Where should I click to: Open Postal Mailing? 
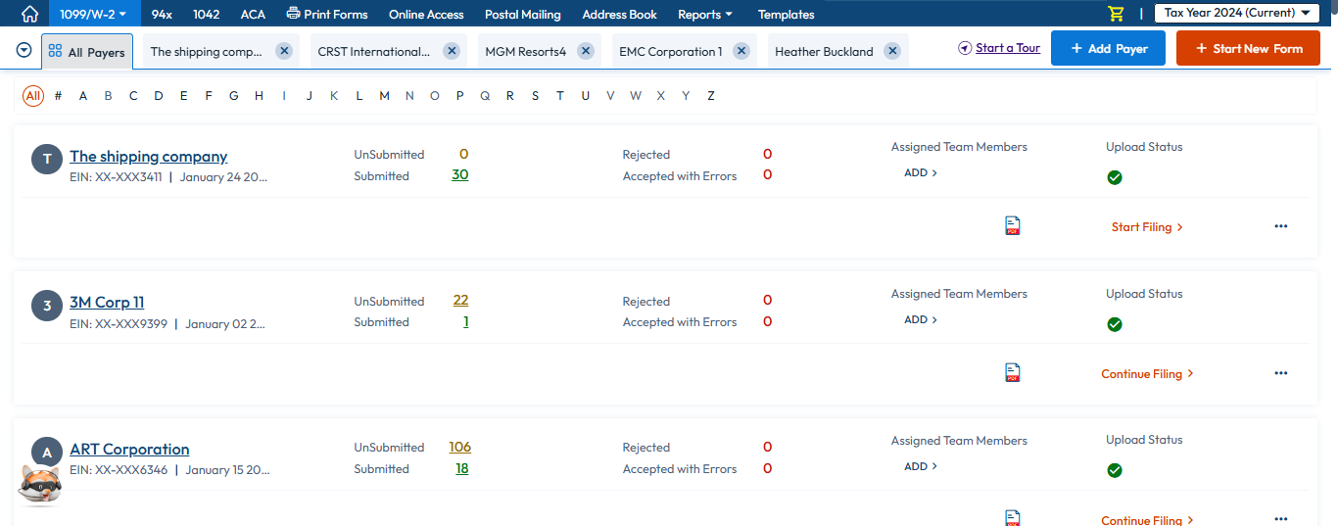tap(523, 14)
